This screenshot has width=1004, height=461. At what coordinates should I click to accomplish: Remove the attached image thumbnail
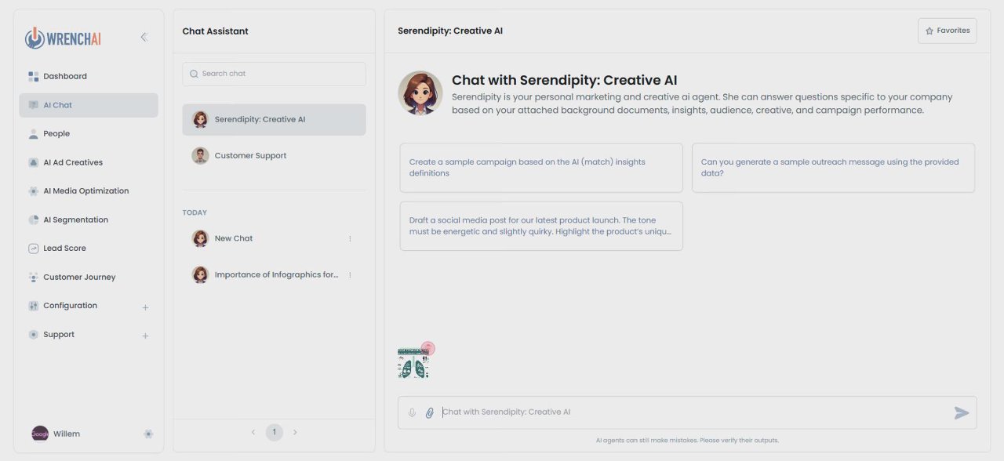(x=427, y=348)
